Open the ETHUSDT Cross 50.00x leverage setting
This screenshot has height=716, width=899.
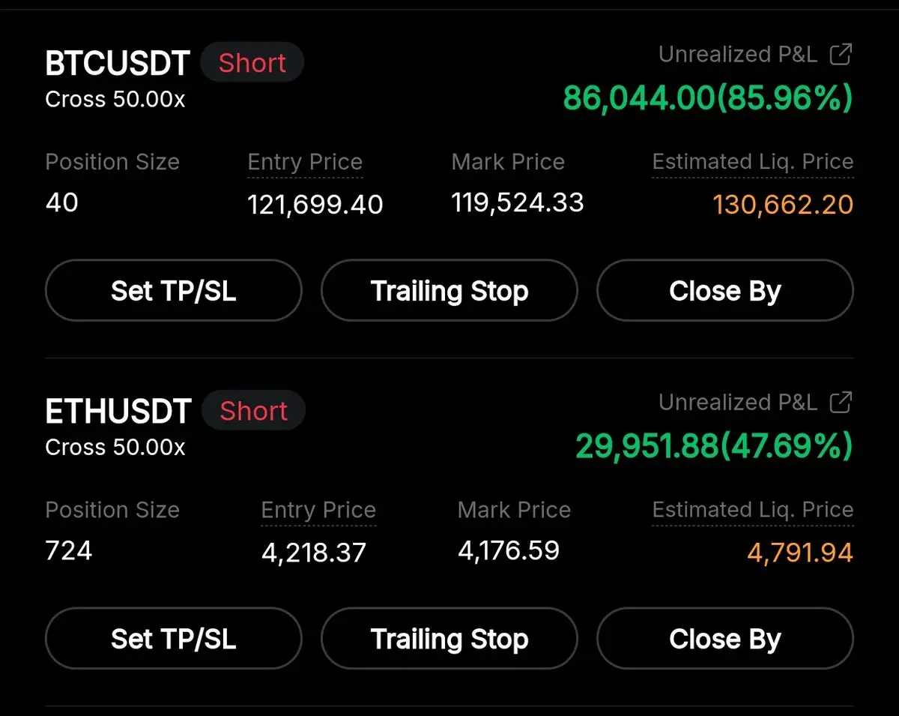(115, 447)
